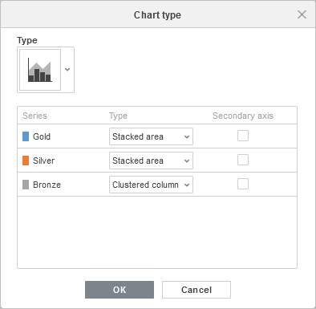316x309 pixels.
Task: Click the combo chart type thumbnail
Action: [40, 70]
